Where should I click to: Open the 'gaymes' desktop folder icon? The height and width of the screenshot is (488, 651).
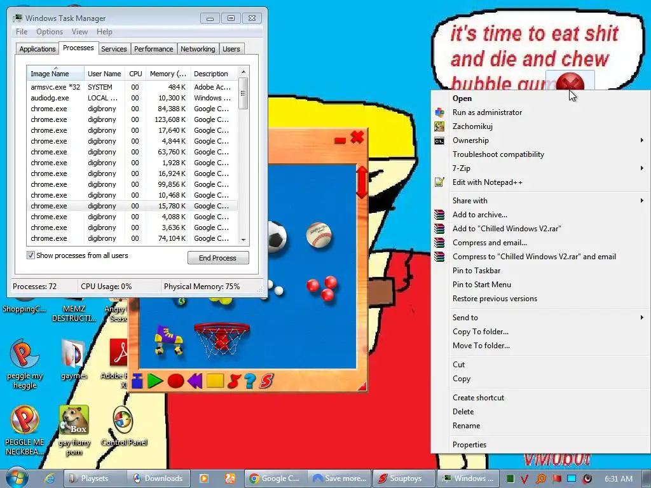[x=74, y=360]
